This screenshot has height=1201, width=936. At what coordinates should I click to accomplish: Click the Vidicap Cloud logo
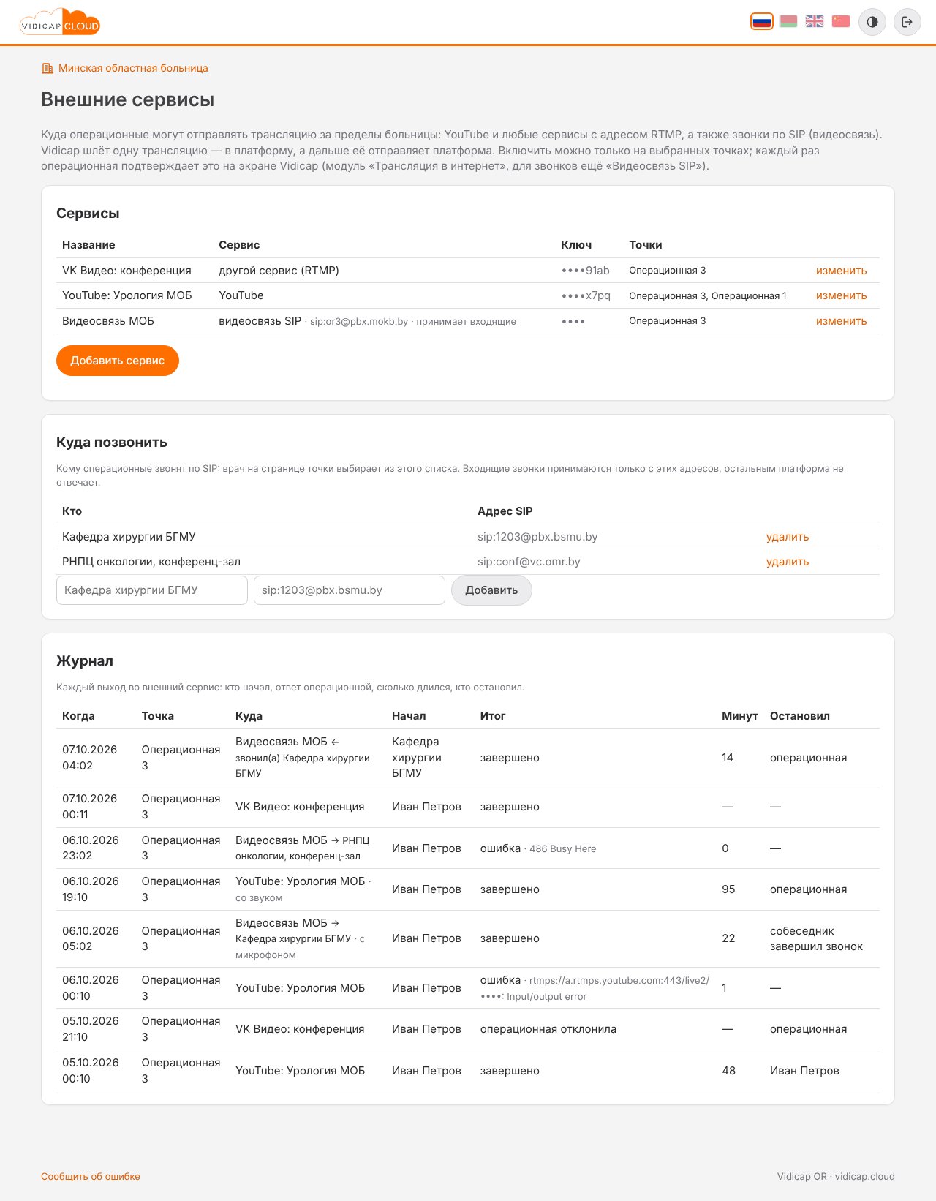[60, 22]
